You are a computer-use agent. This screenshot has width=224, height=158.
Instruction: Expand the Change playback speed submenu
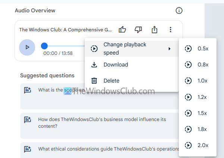coord(131,49)
